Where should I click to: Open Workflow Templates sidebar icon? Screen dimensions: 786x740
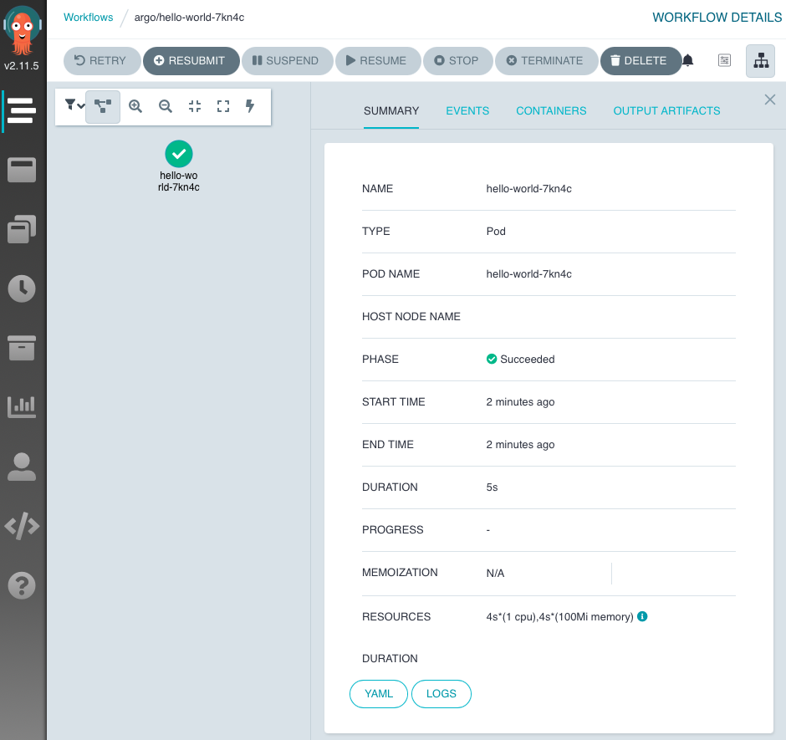(22, 170)
